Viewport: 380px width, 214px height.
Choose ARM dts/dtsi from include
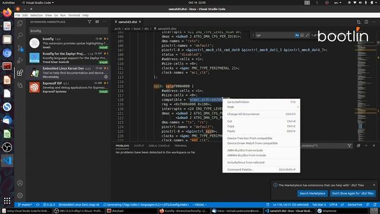[261, 150]
